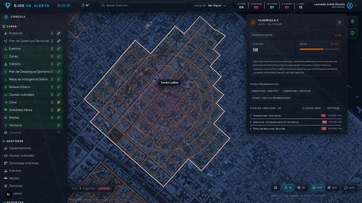
Task: Click the Detener button
Action: point(104,188)
